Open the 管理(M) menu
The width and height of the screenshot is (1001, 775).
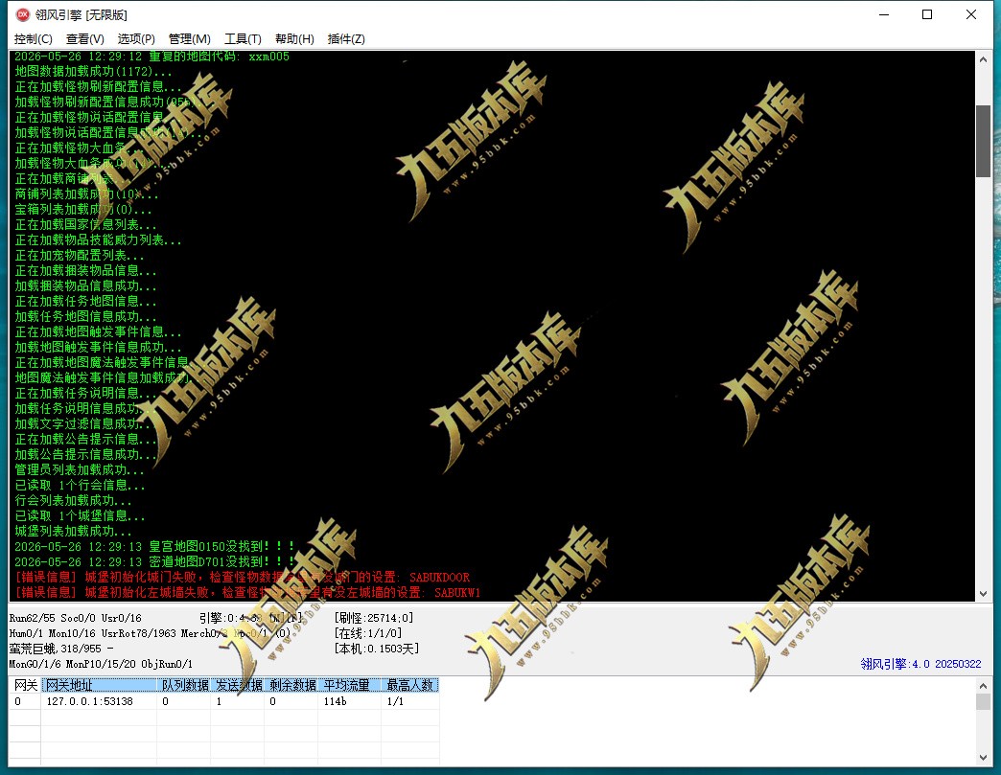[x=190, y=39]
